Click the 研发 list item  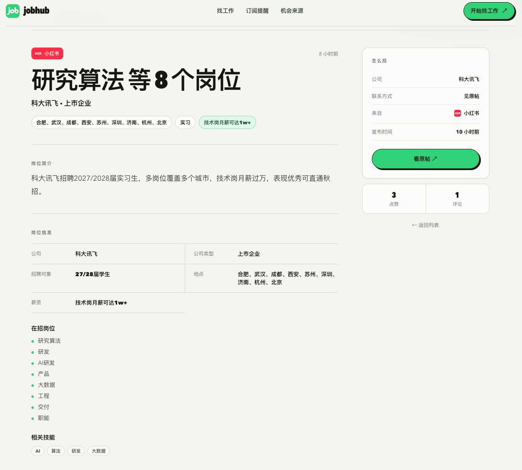pos(44,352)
